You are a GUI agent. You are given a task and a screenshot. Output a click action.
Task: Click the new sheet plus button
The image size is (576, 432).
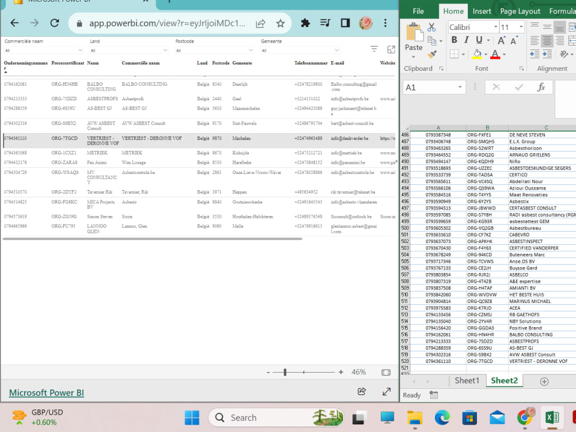pyautogui.click(x=544, y=381)
